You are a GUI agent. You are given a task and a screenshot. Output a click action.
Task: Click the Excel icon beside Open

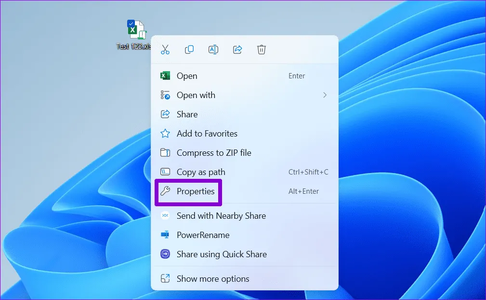[165, 75]
